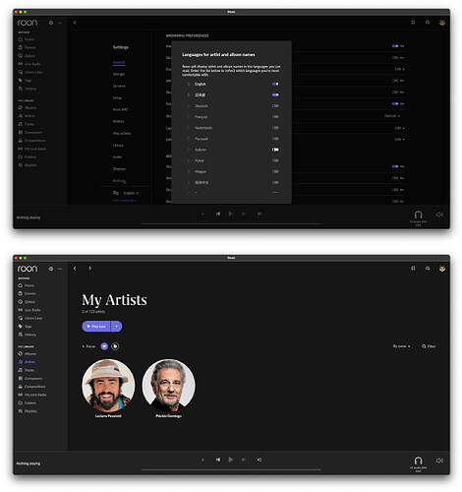Click the volume speaker in the Settings window

point(439,215)
